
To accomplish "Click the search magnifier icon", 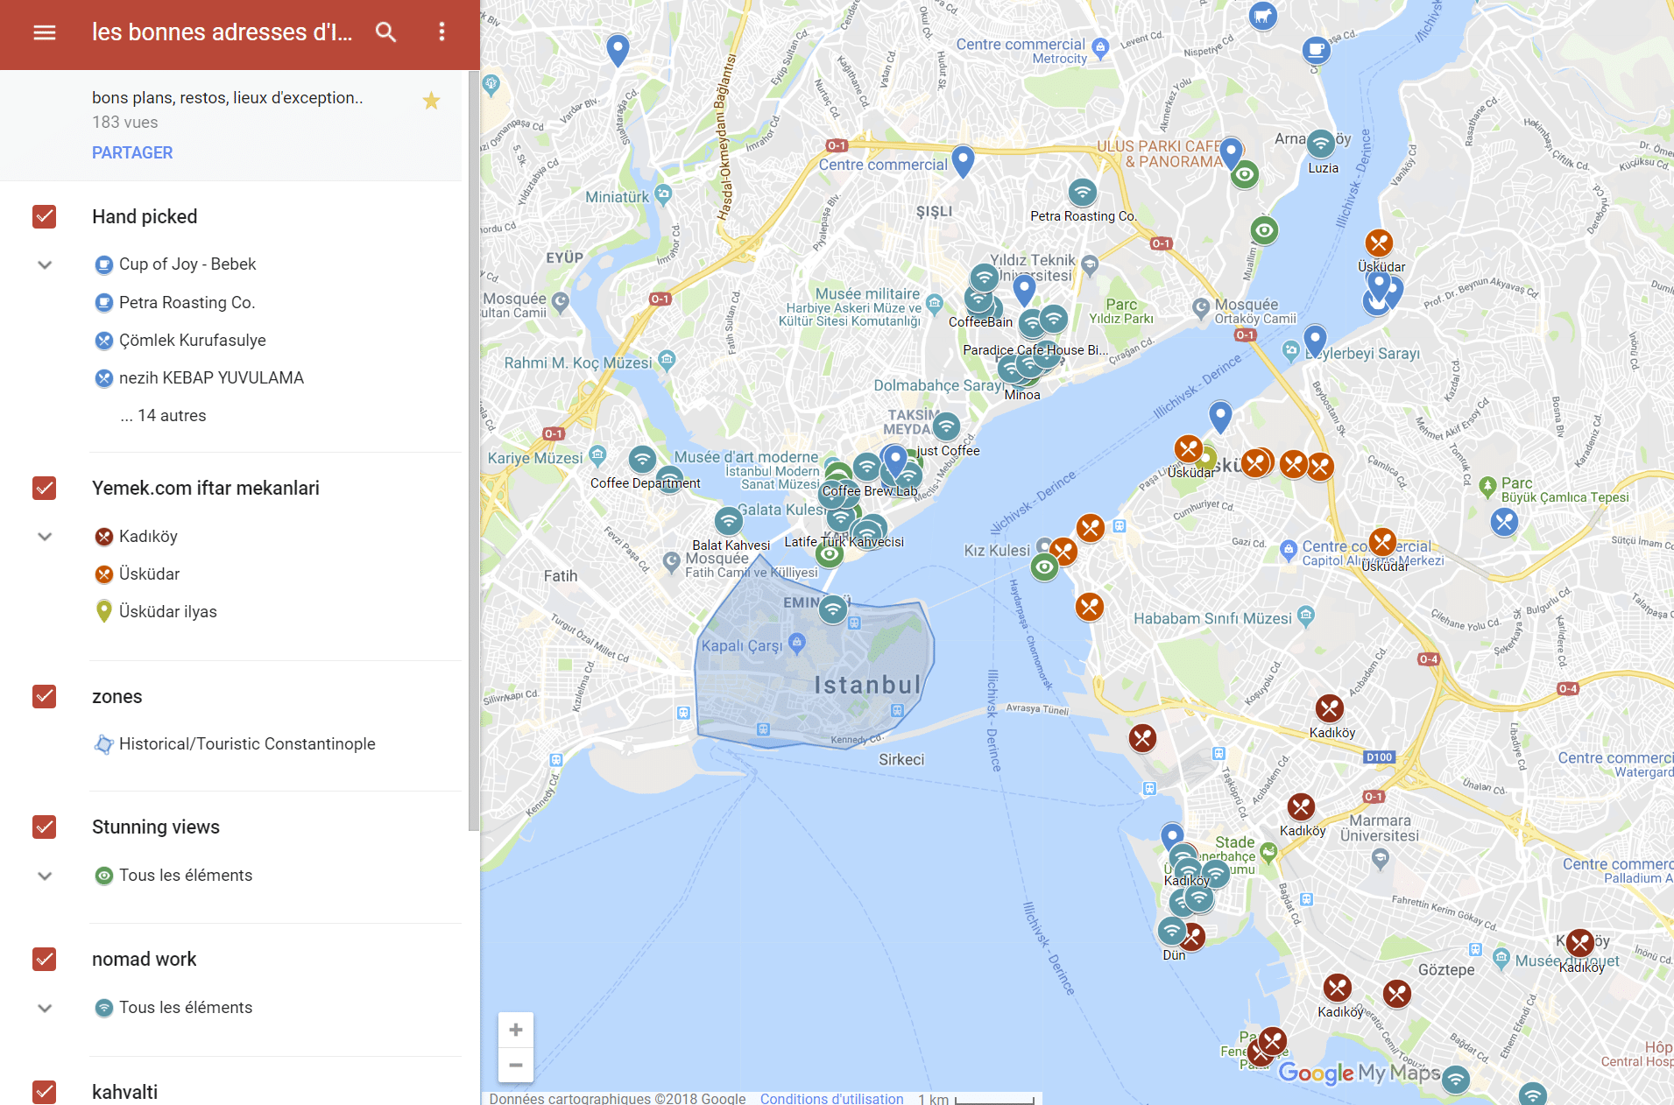I will [x=385, y=32].
